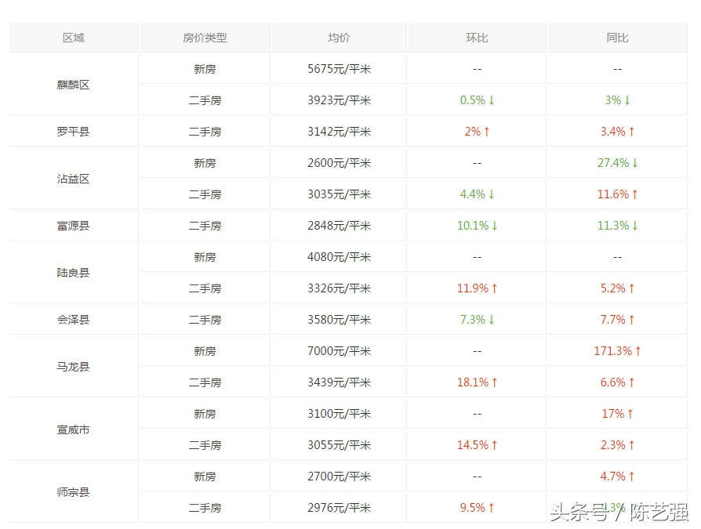Click the 2600元/平米 price cell
701x529 pixels.
coord(339,163)
